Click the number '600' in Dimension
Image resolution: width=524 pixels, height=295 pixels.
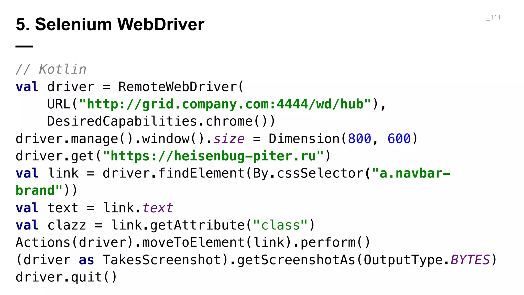[x=399, y=139]
